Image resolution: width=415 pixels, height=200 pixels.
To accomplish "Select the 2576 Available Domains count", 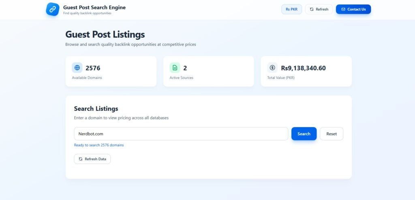I will 93,68.
